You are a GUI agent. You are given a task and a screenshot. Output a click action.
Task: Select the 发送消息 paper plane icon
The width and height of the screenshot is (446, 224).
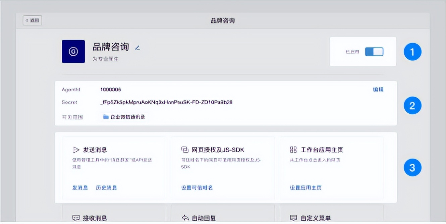(x=76, y=150)
